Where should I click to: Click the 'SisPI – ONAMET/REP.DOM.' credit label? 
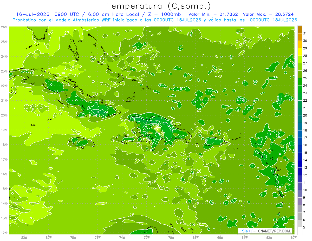pos(265,231)
